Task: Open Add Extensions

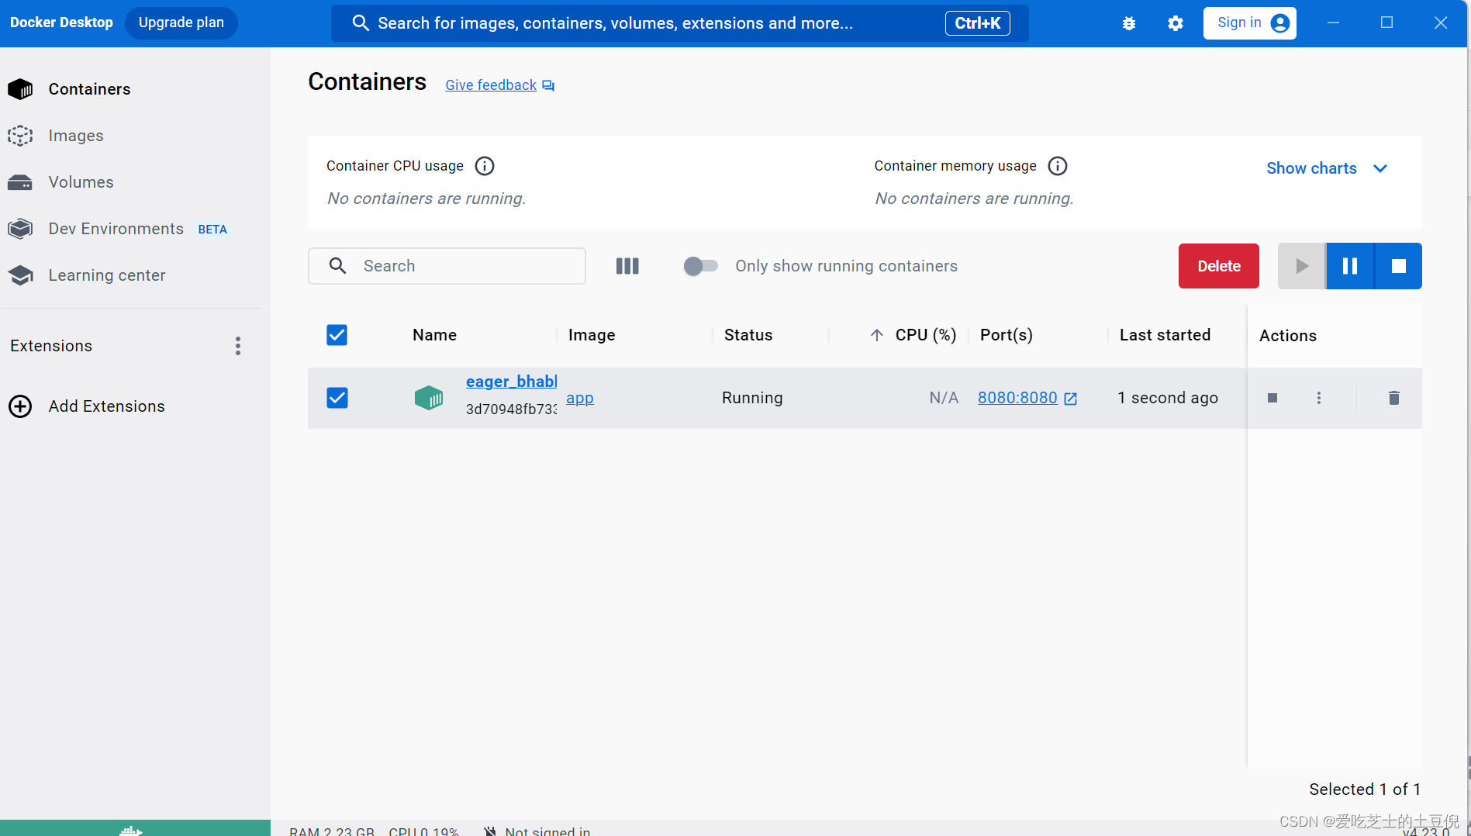Action: pos(106,406)
